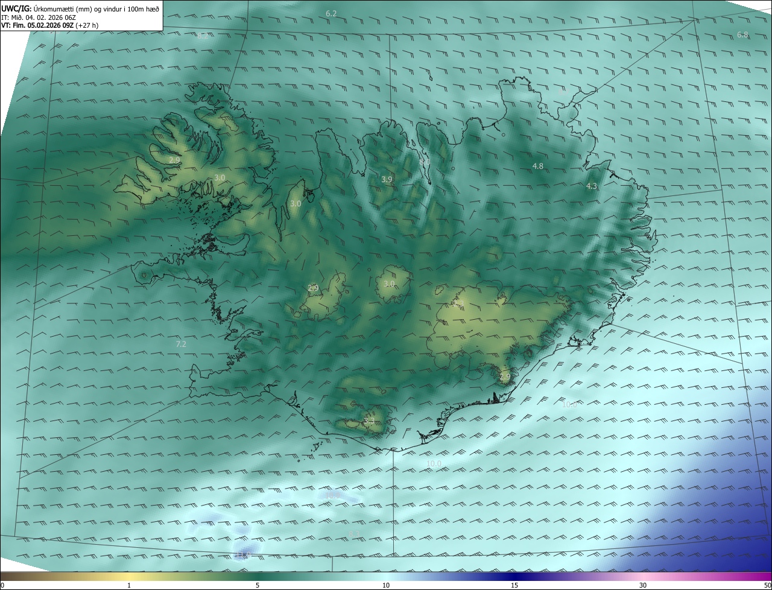Click the 3.3 value label

[x=369, y=420]
